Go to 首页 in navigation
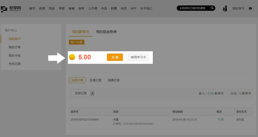This screenshot has height=137, width=258. 32,8
